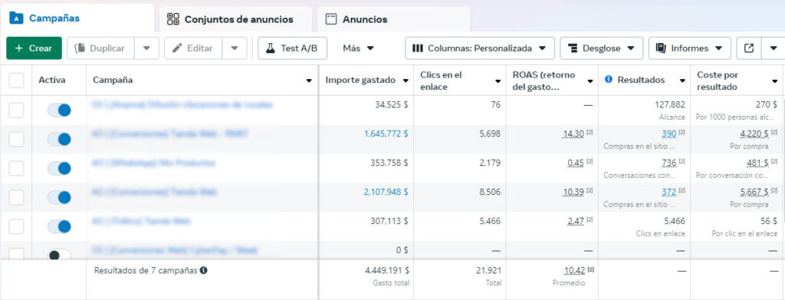Click the Anuncios tab window icon
This screenshot has height=300, width=785.
tap(331, 19)
